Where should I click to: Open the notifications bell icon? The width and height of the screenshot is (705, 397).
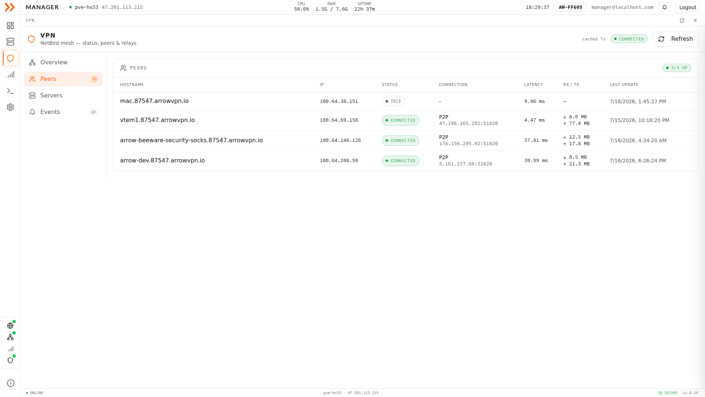pyautogui.click(x=665, y=7)
